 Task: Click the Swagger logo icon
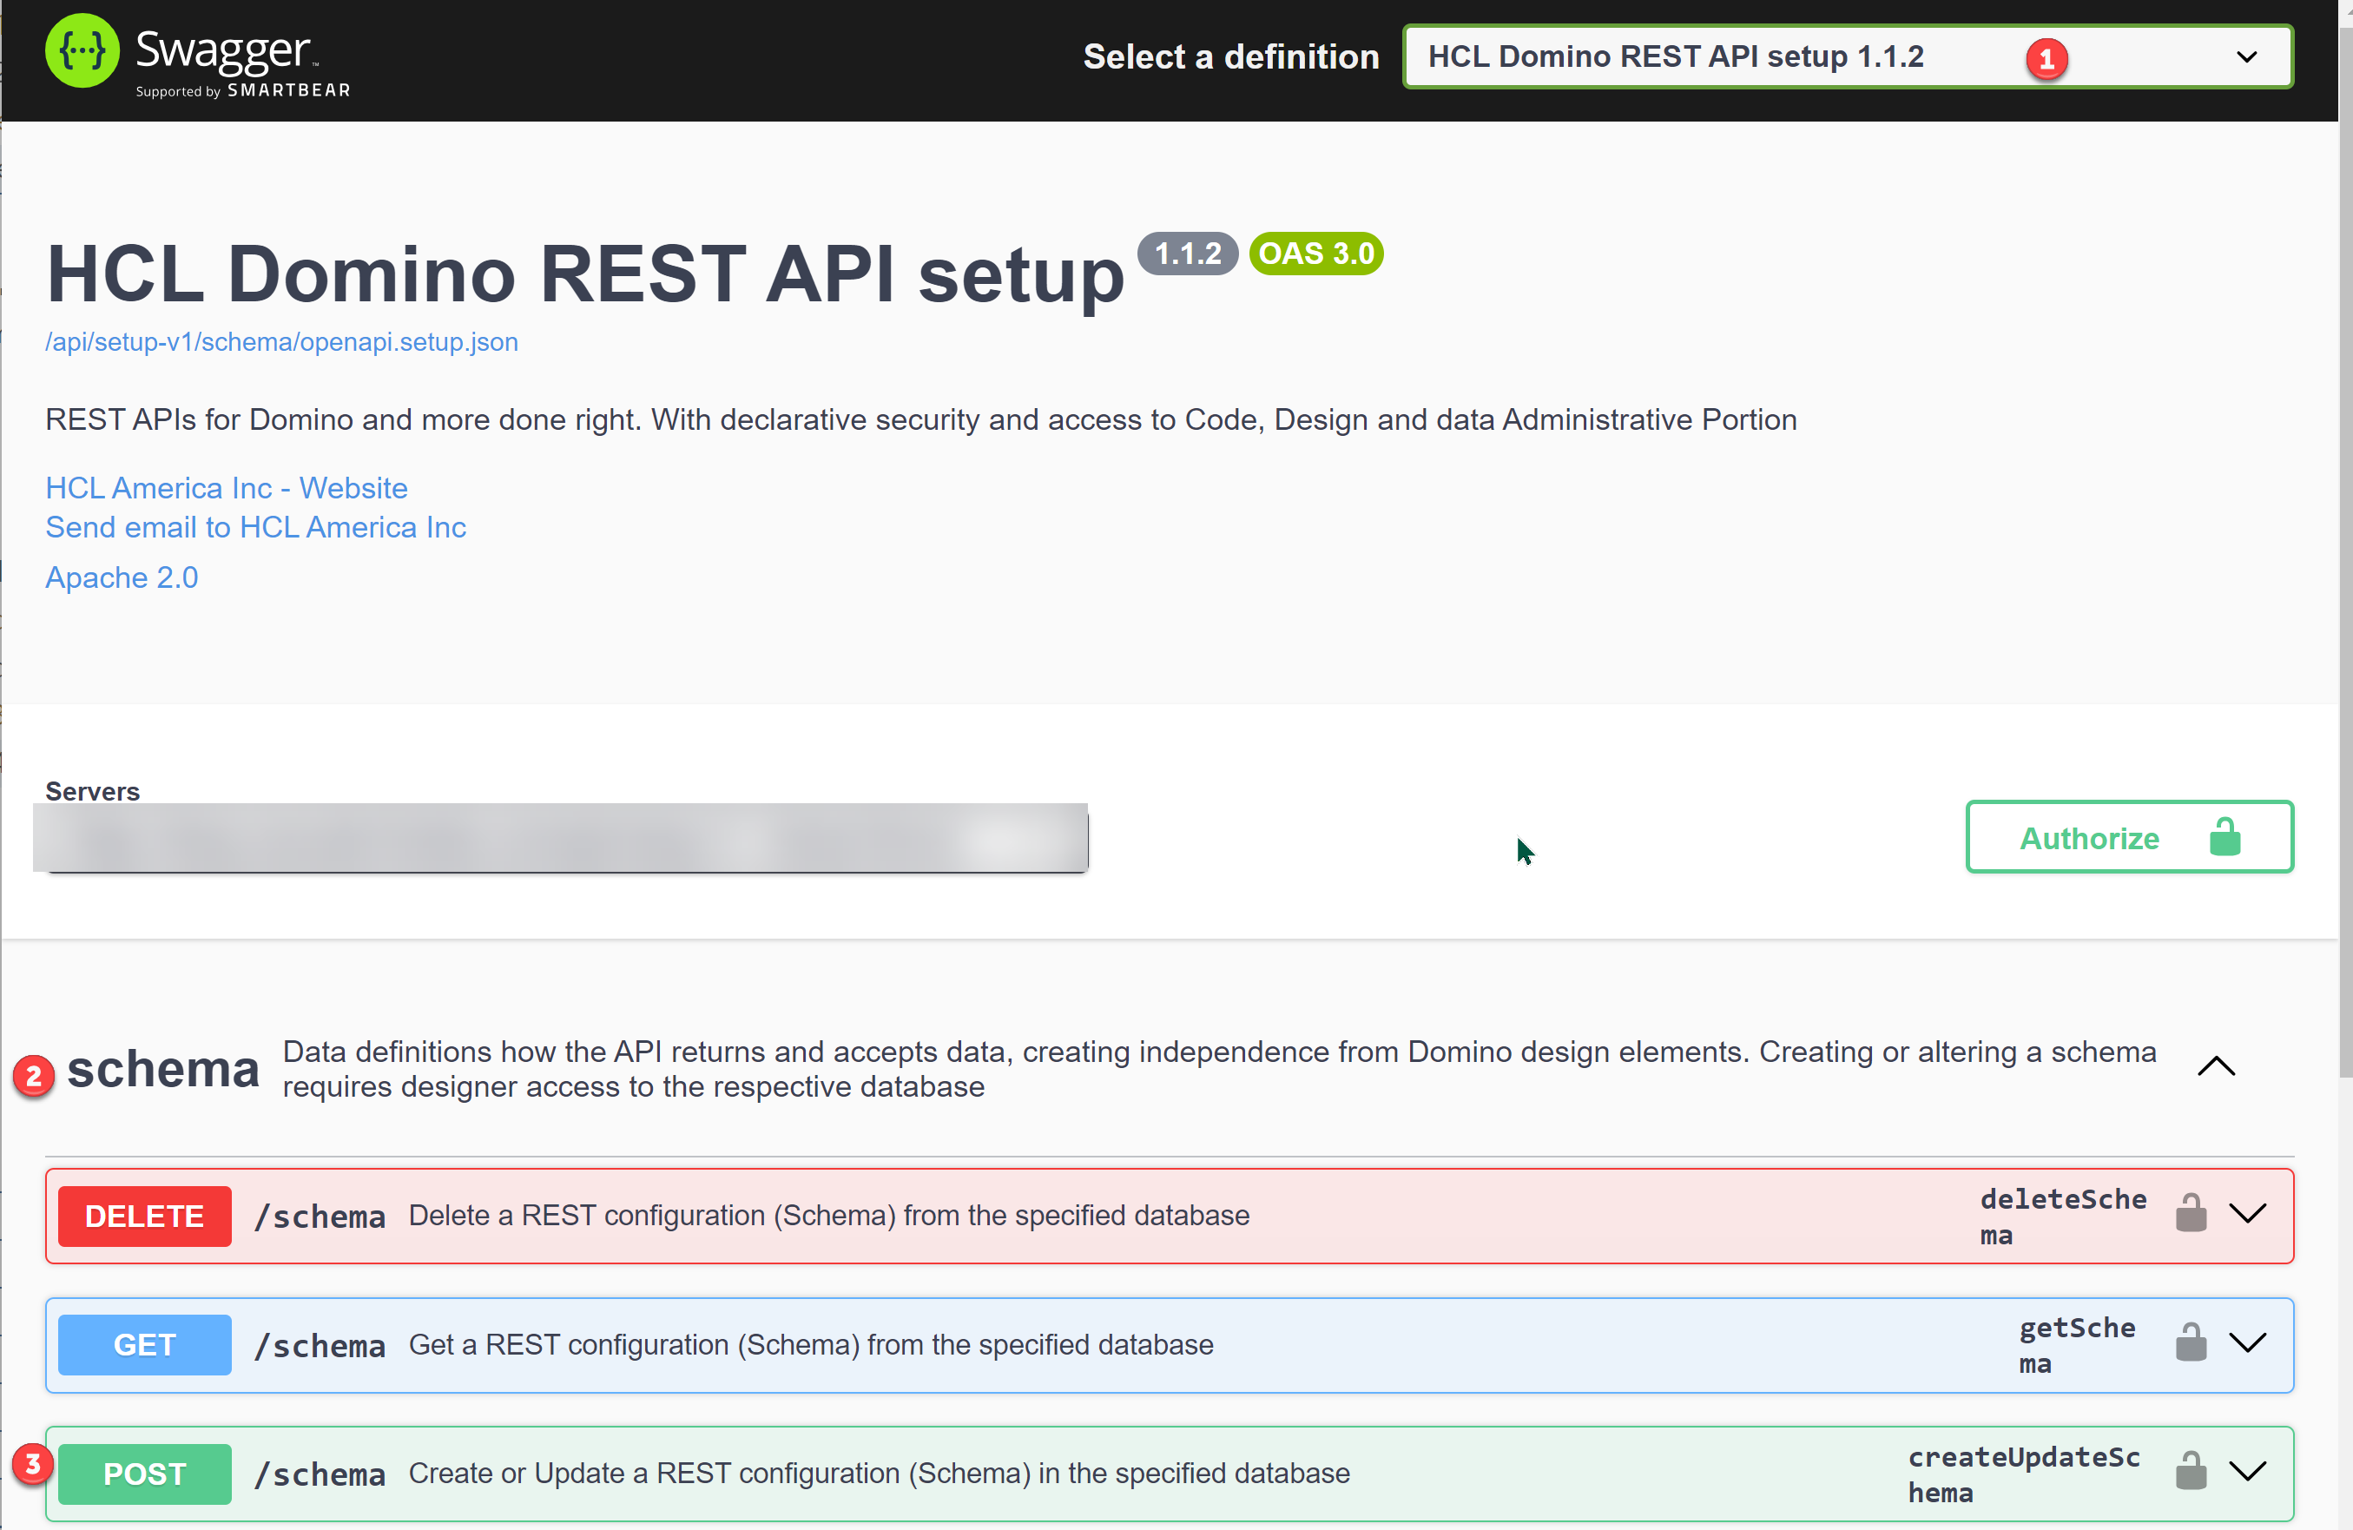(x=82, y=51)
